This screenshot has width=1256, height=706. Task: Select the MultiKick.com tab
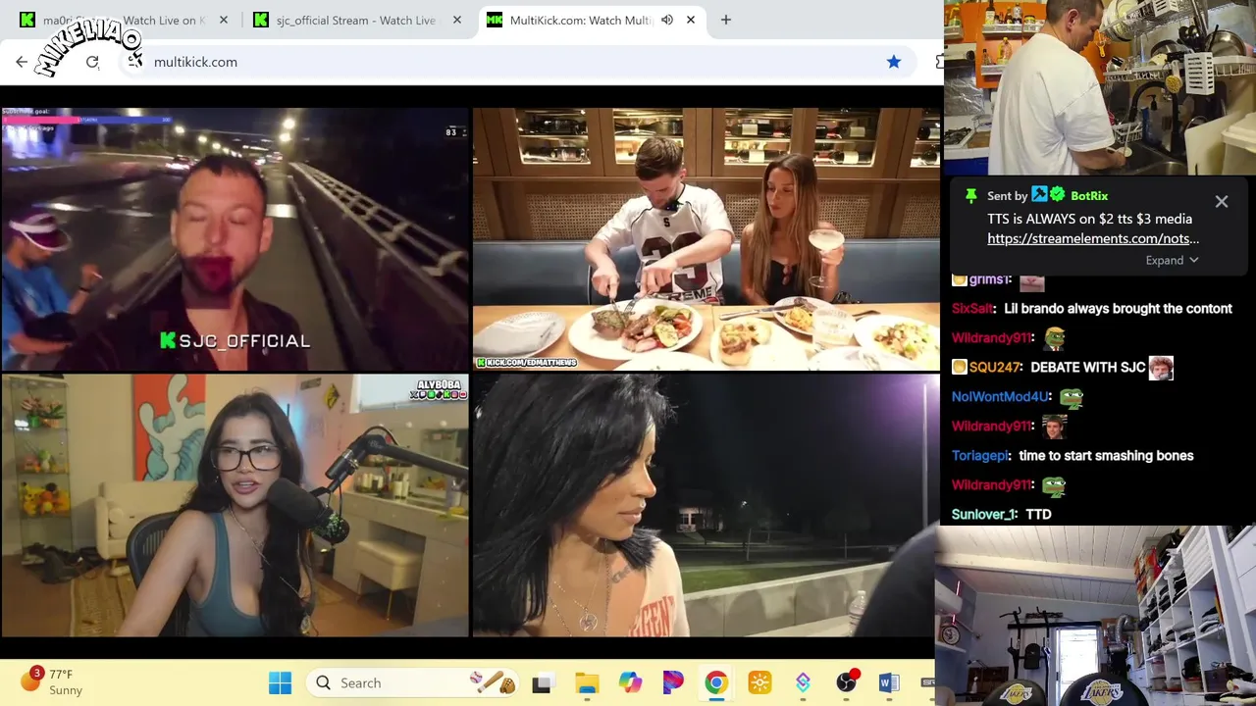point(593,20)
